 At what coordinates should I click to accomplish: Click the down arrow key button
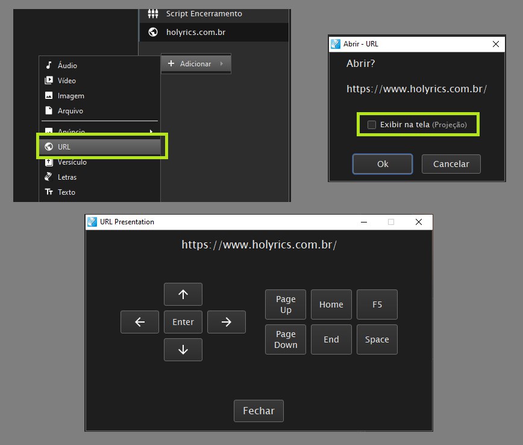183,350
